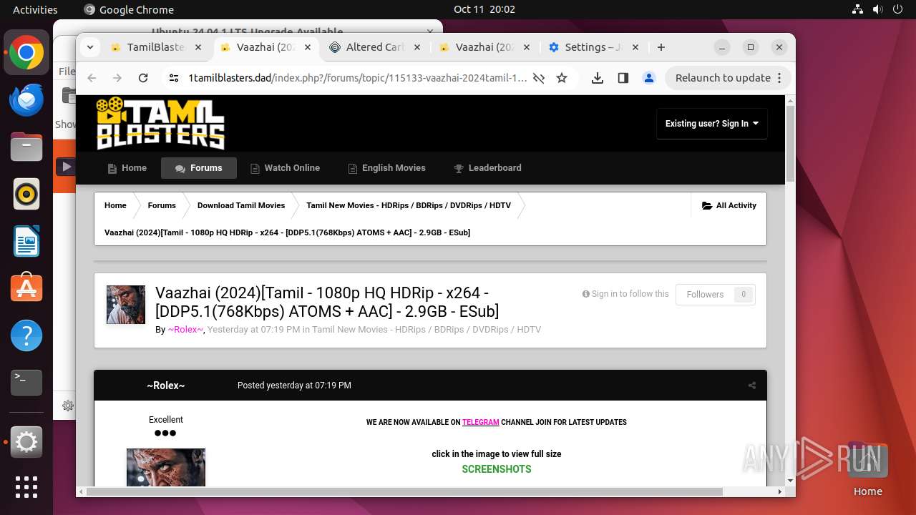Image resolution: width=916 pixels, height=515 pixels.
Task: Click Relaunch to update button
Action: click(x=723, y=78)
